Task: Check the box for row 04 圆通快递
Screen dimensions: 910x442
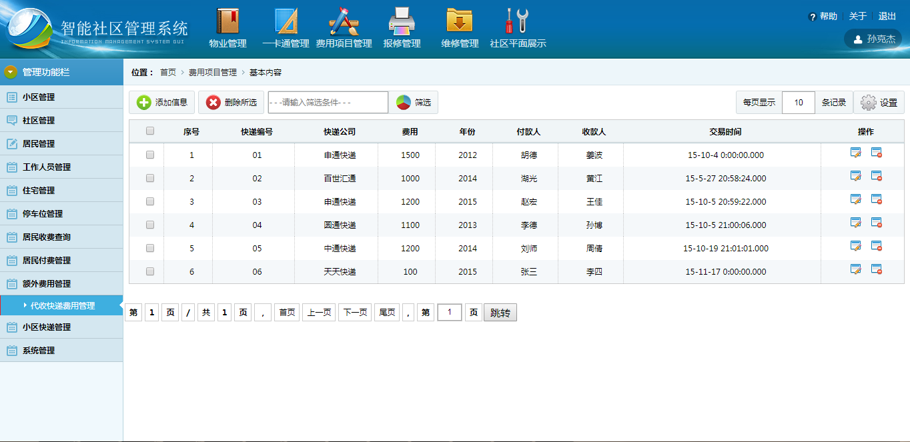Action: point(150,225)
